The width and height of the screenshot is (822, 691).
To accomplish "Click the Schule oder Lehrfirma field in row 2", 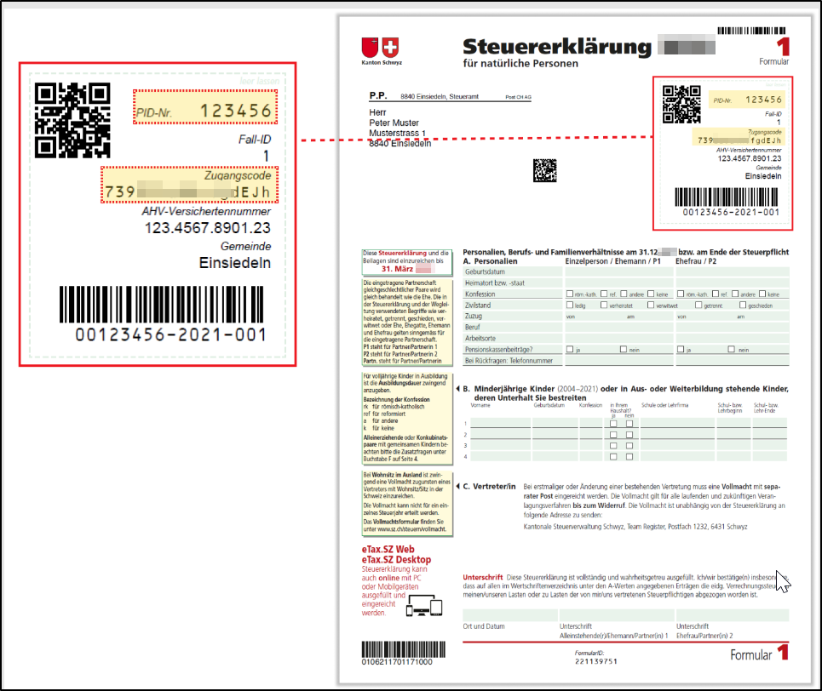I will [677, 435].
